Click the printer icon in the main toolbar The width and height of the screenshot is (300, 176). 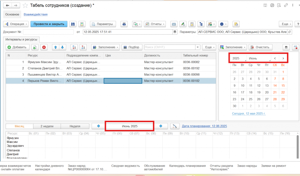[x=124, y=24]
